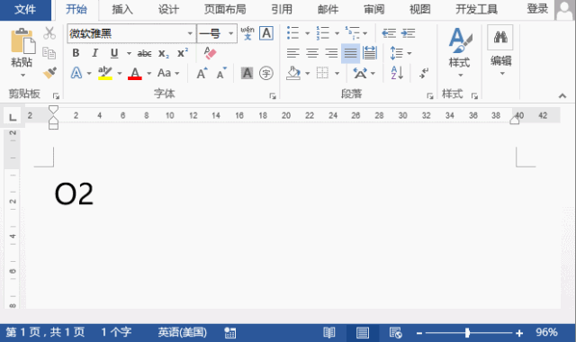Open the 样式 Styles gallery button

[x=460, y=52]
